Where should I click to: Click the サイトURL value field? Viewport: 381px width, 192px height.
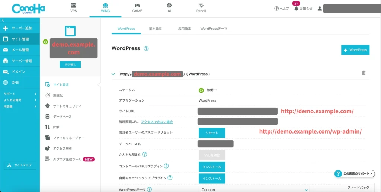click(238, 111)
